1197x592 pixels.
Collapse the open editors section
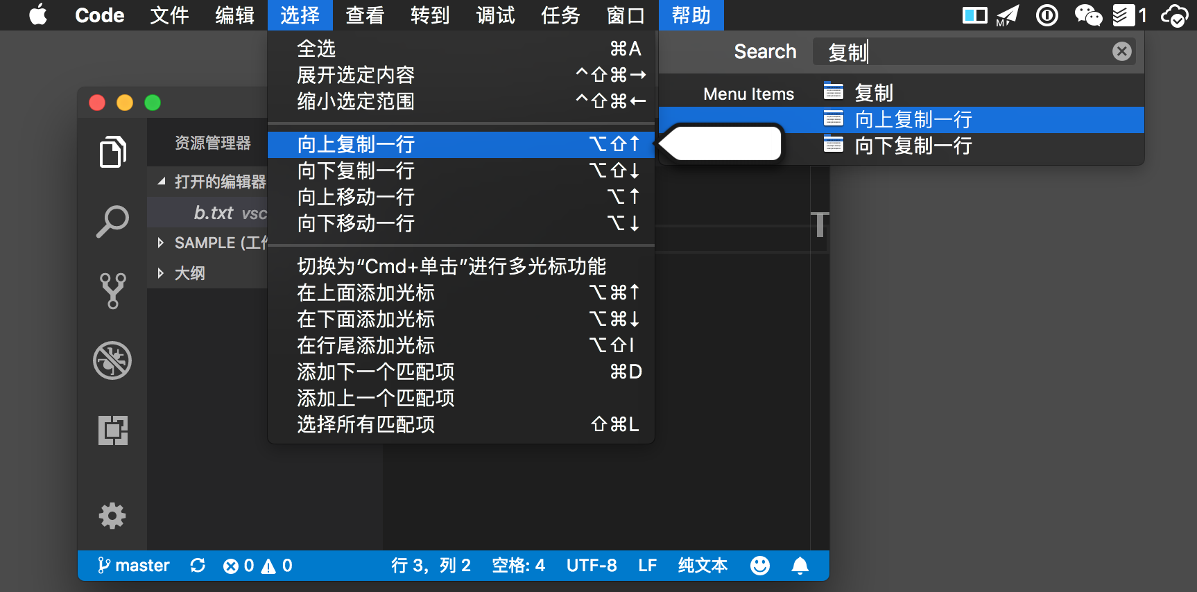tap(162, 182)
